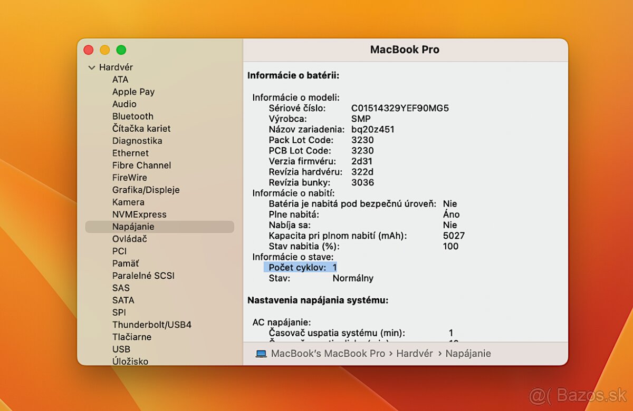Open NVMExpress in the sidebar

[x=139, y=214]
